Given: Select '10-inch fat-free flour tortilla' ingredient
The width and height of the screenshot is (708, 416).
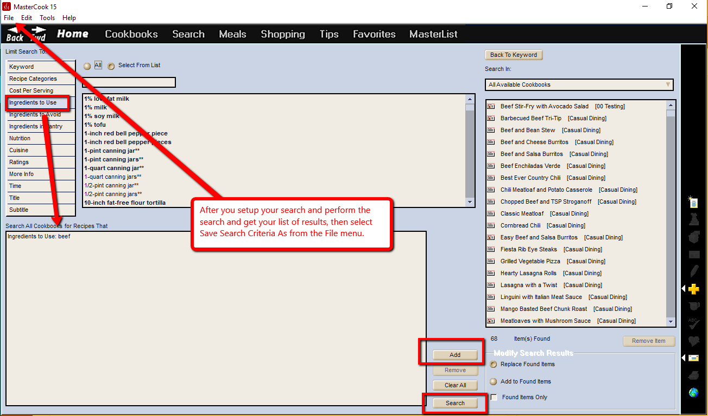Looking at the screenshot, I should 125,203.
